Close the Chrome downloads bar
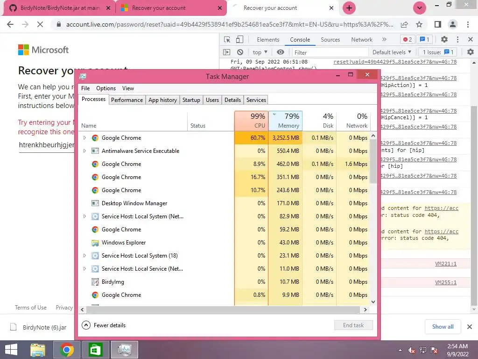The height and width of the screenshot is (359, 478). [470, 327]
